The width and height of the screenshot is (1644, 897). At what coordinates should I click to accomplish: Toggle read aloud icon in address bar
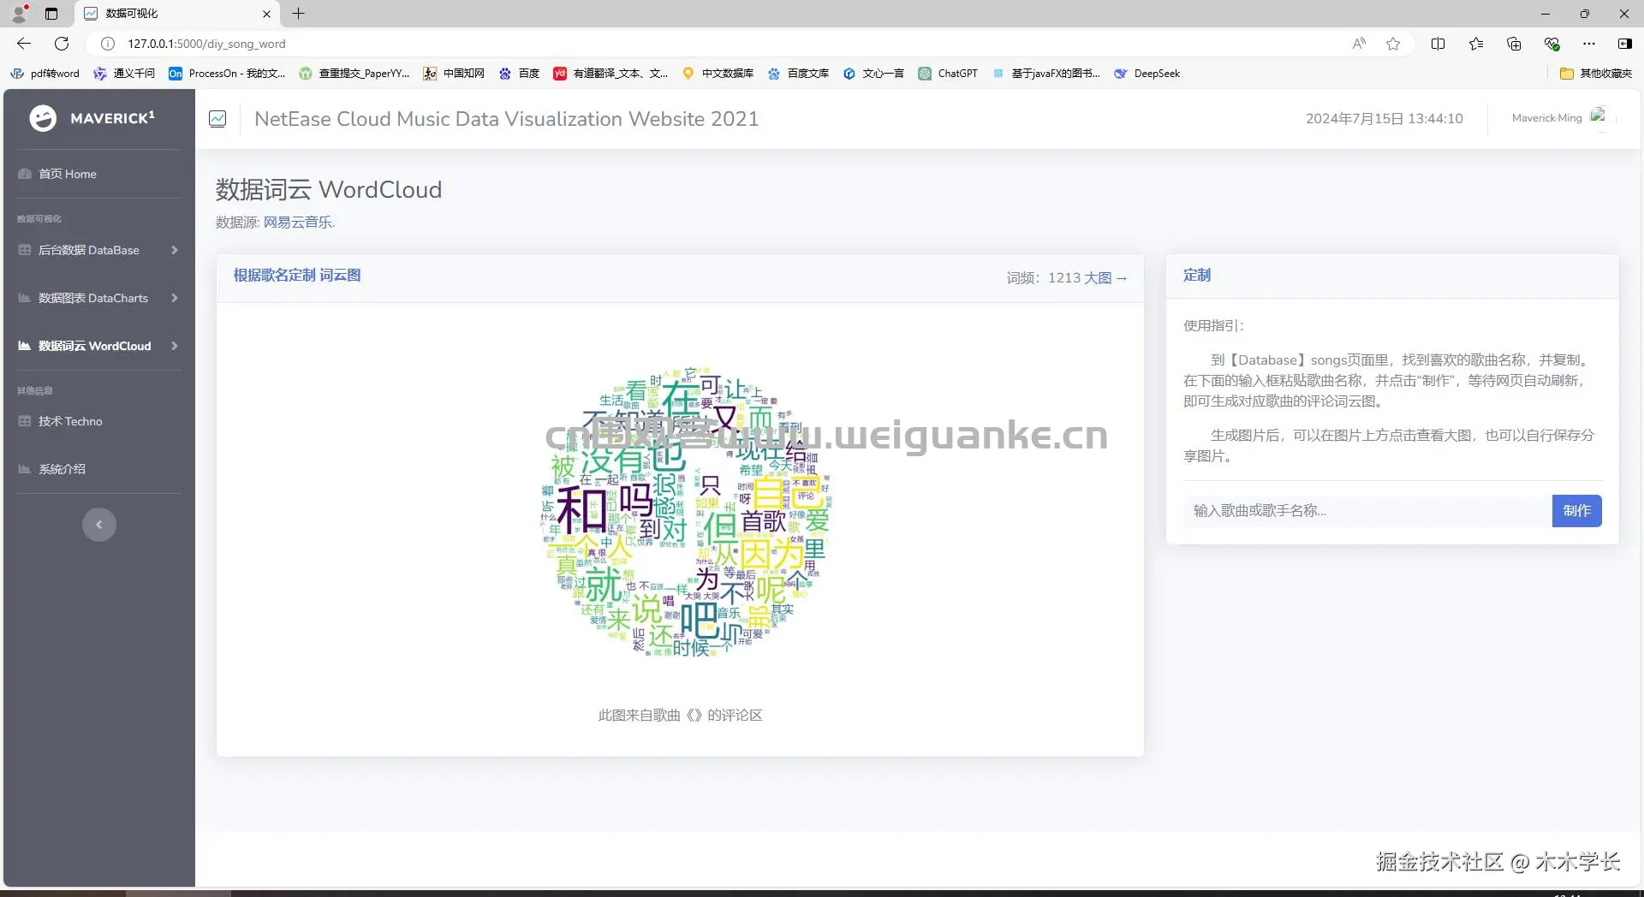pos(1359,44)
